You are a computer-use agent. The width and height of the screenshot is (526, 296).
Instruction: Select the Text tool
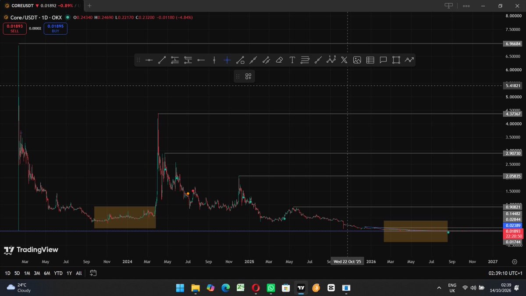(292, 60)
